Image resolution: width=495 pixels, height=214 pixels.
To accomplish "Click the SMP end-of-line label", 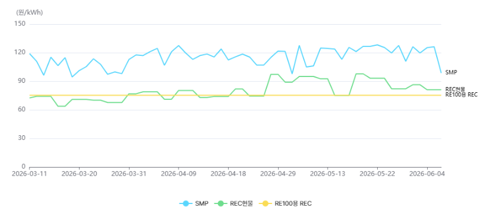I will 451,72.
